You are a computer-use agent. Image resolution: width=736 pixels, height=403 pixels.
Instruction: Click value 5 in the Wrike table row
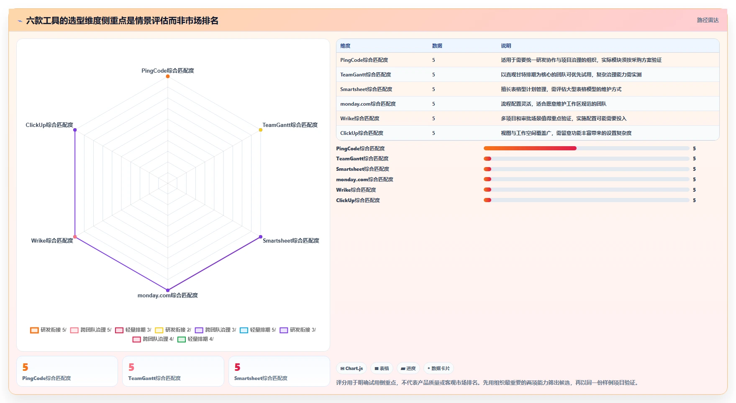pos(433,119)
